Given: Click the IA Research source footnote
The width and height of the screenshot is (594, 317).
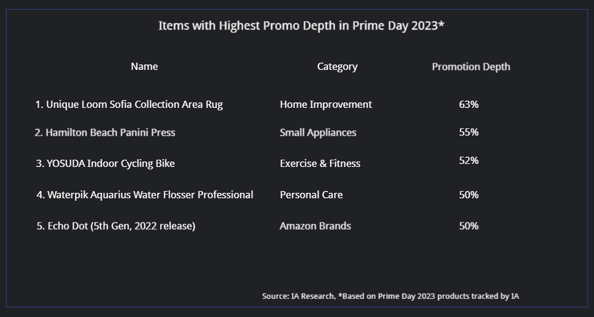Looking at the screenshot, I should click(x=390, y=297).
